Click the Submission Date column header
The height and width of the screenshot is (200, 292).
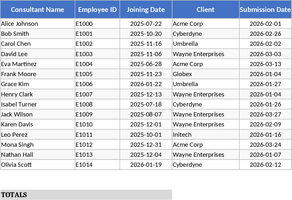pyautogui.click(x=265, y=10)
